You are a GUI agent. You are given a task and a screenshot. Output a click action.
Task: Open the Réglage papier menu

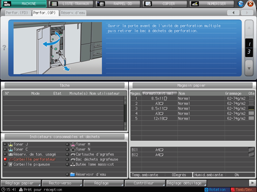point(21,183)
